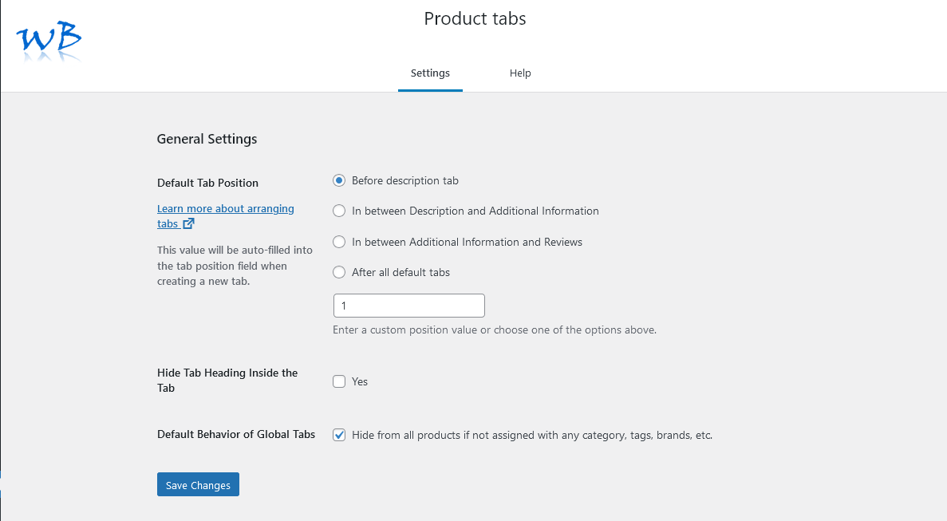Uncheck Hide from all products checkbox
Screen dimensions: 947x521
339,435
